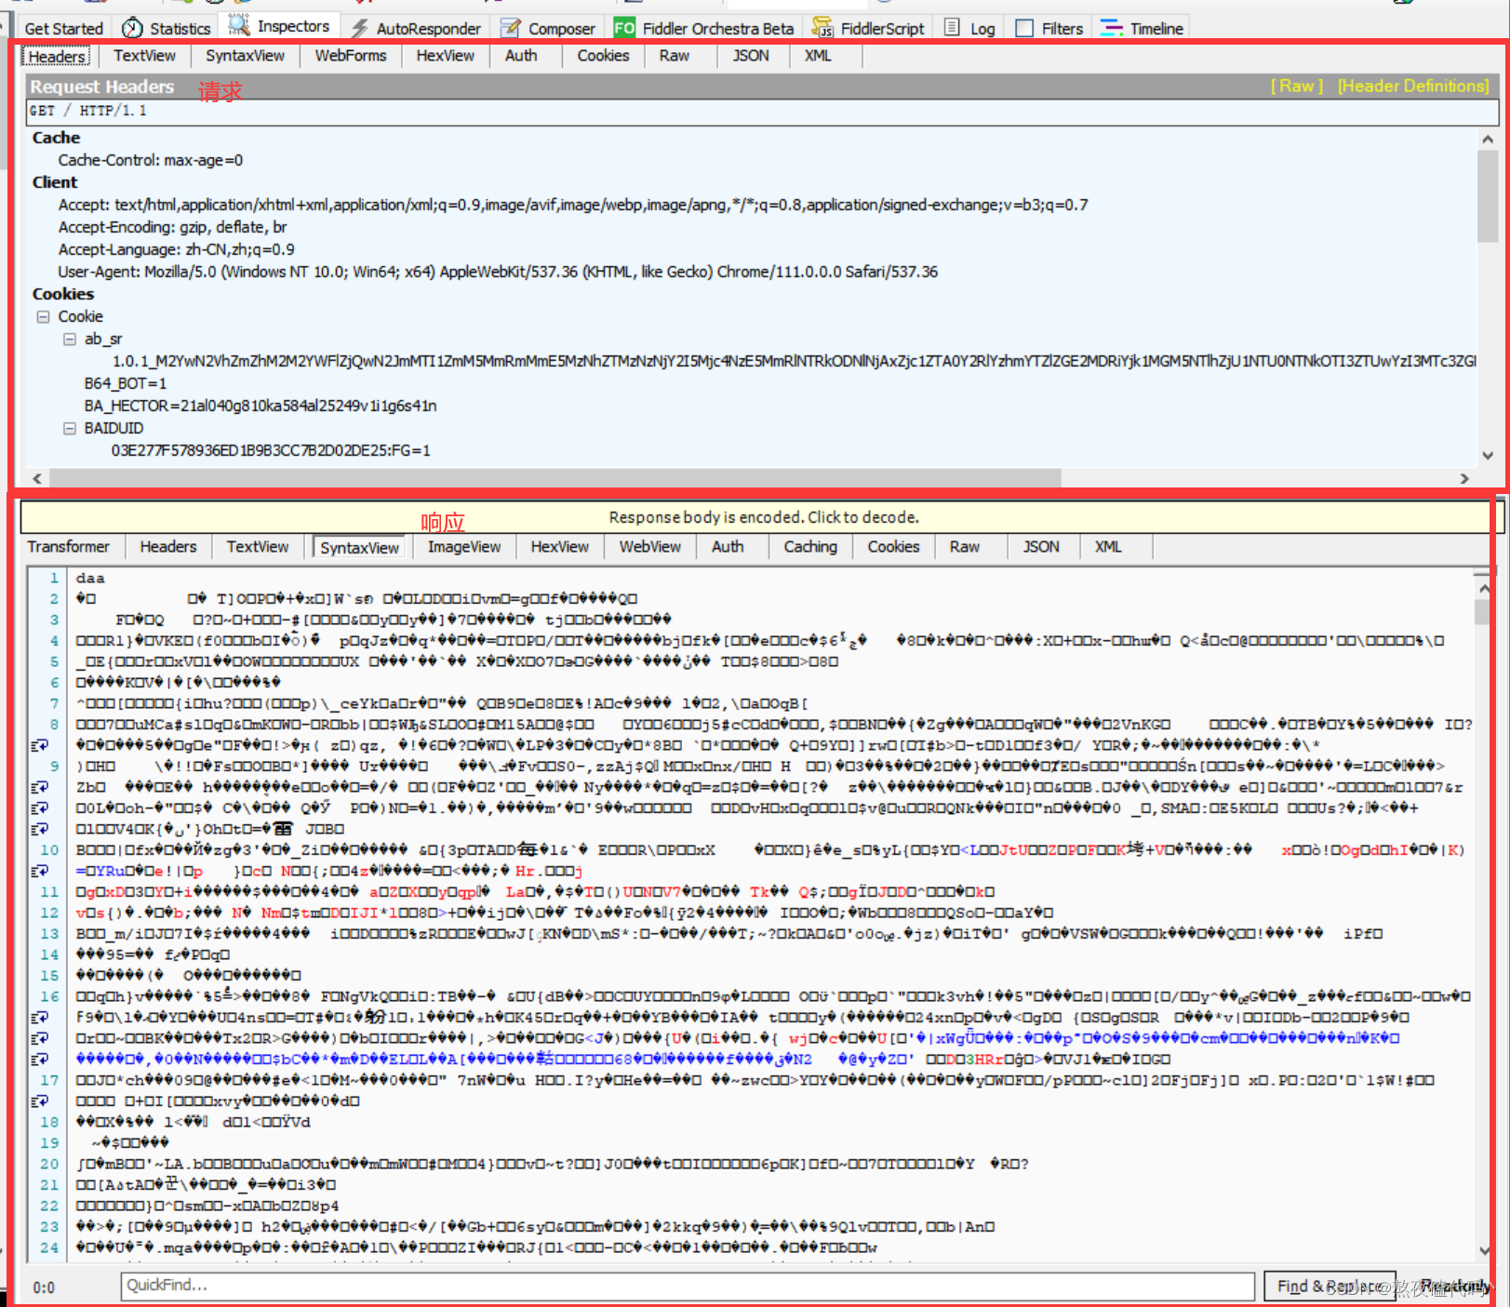The width and height of the screenshot is (1510, 1307).
Task: Open the response Headers tab
Action: (x=168, y=547)
